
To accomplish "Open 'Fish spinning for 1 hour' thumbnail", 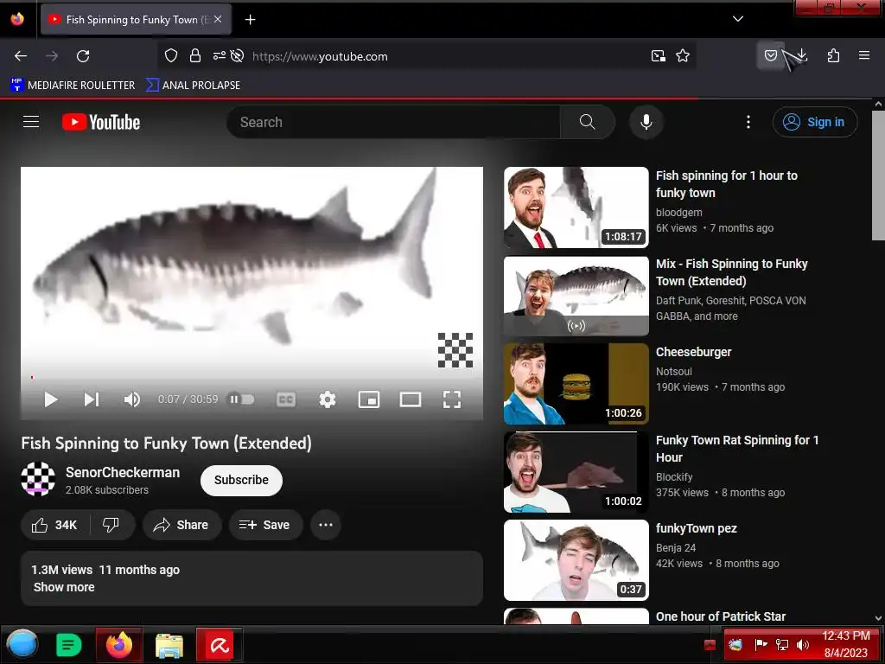I will click(576, 207).
